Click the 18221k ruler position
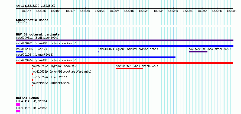 (129, 11)
